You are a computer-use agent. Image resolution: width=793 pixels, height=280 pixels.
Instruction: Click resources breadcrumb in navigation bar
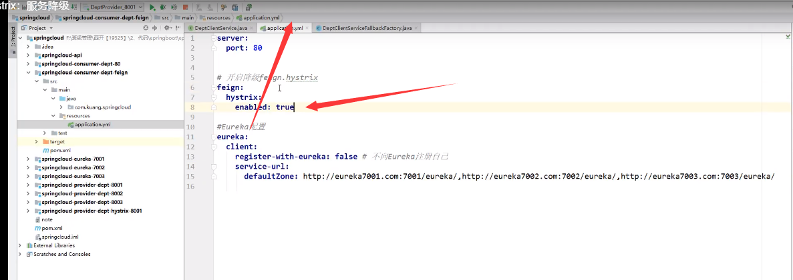click(215, 17)
